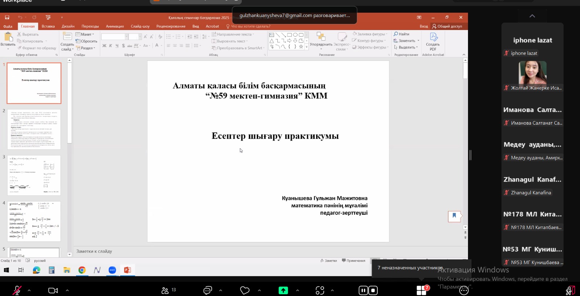Open the Zoom participants panel
Image resolution: width=580 pixels, height=296 pixels.
(x=165, y=290)
